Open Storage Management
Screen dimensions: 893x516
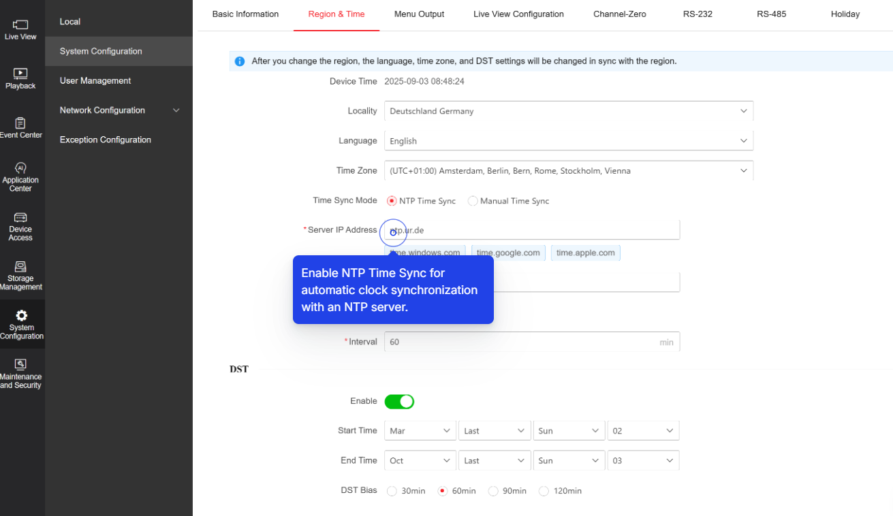[x=20, y=276]
